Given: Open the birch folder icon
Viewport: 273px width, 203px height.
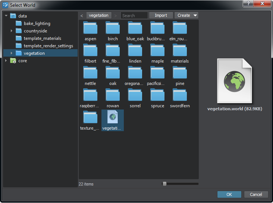Looking at the screenshot, I should click(113, 28).
